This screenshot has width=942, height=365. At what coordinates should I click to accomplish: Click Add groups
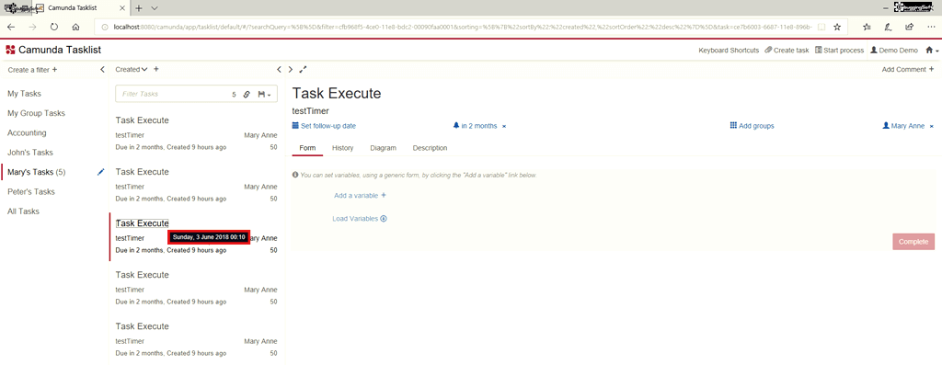pyautogui.click(x=752, y=126)
